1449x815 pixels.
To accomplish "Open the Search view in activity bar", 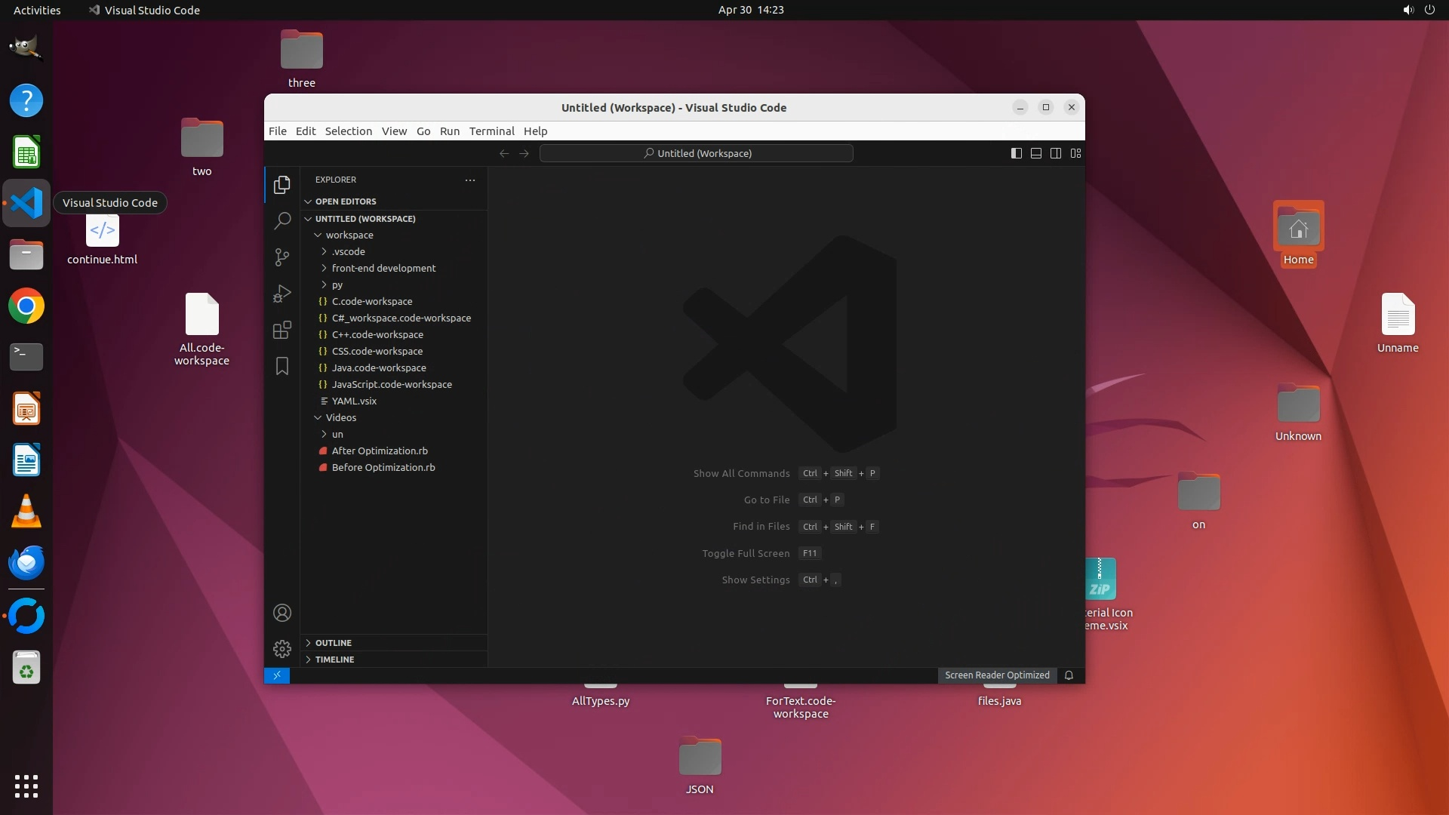I will [282, 220].
